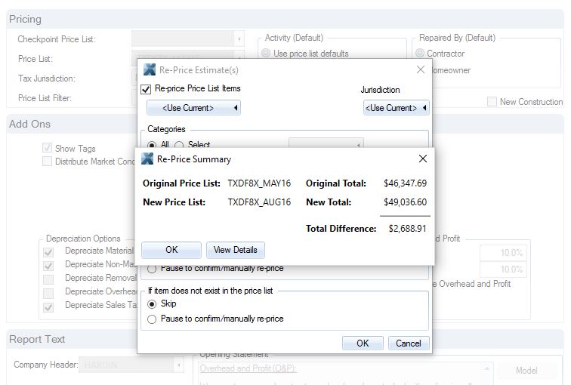Open the Jurisdiction Use Current dropdown
This screenshot has height=385, width=571.
coord(396,108)
